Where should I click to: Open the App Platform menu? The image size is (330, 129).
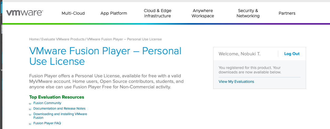[114, 13]
